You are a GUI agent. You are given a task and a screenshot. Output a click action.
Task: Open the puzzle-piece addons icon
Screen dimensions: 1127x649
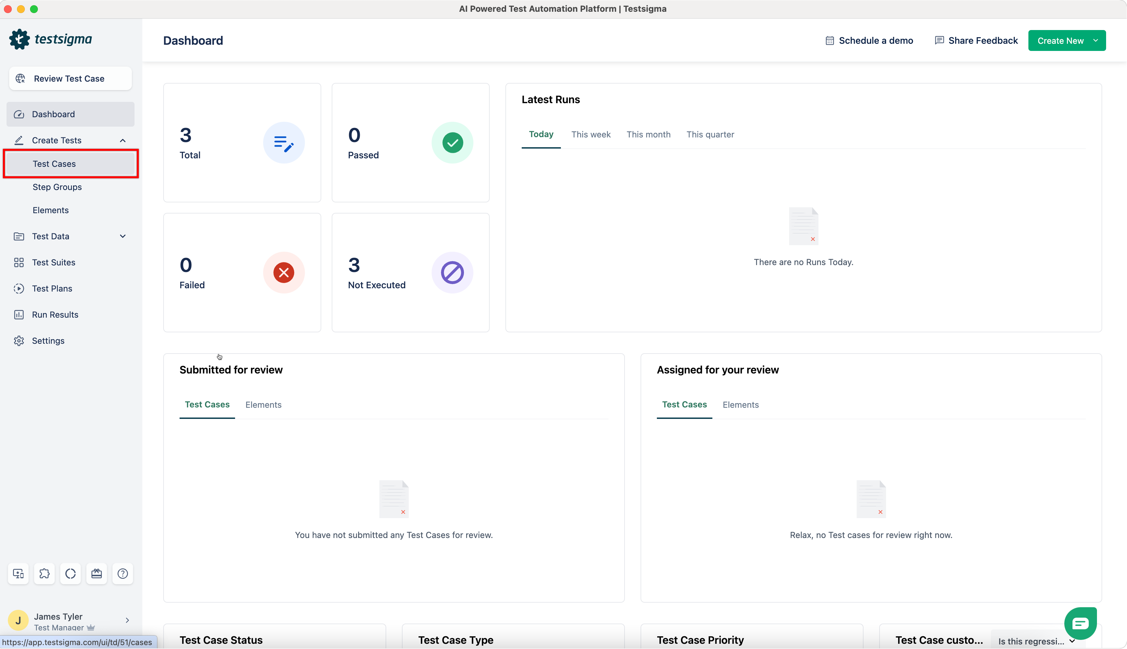44,573
